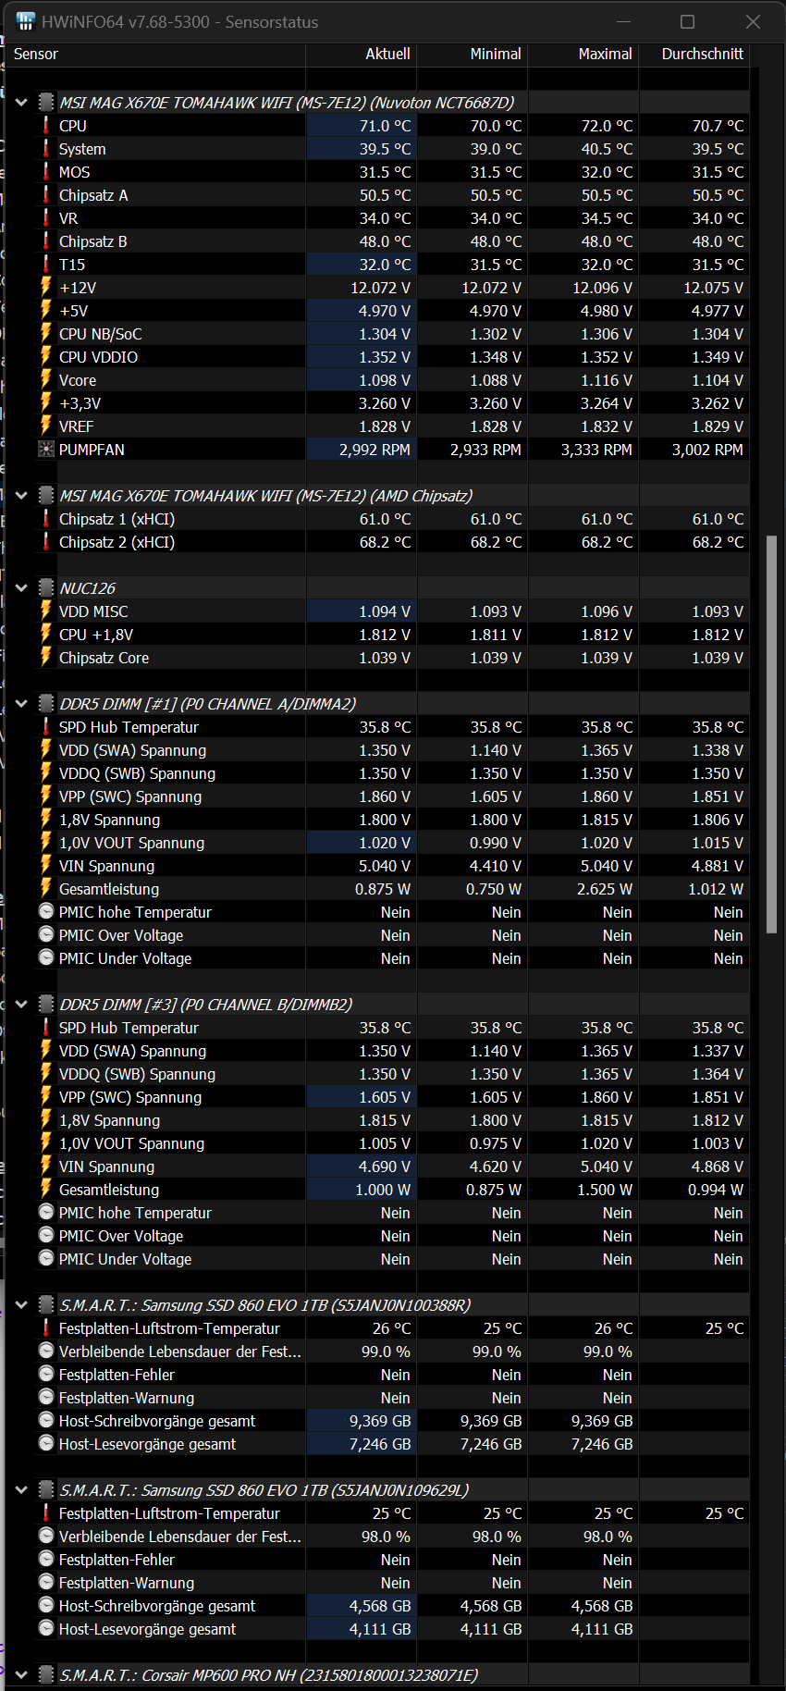Click the T15 thermometer icon

point(46,265)
